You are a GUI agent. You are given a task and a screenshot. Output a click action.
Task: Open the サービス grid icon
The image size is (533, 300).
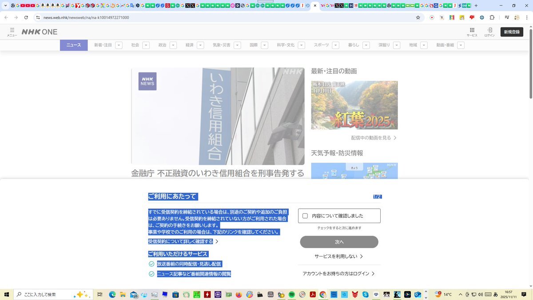(472, 32)
